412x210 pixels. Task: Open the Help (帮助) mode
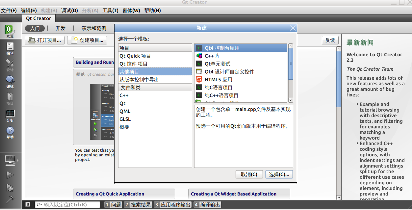(x=10, y=132)
